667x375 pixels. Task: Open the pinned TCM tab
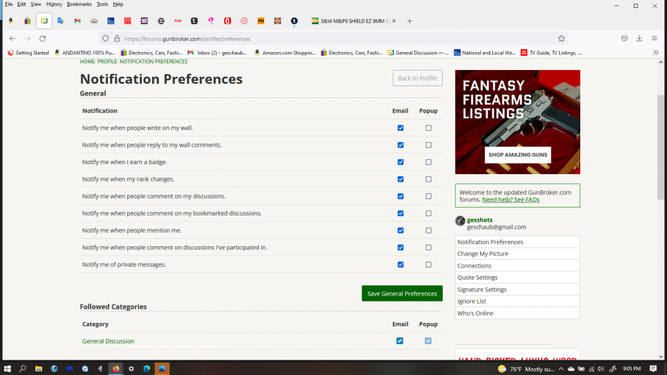point(177,21)
